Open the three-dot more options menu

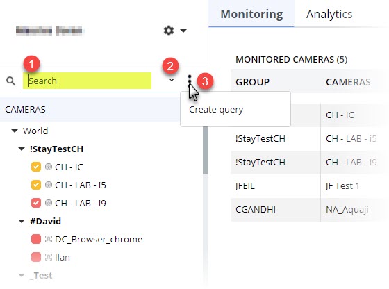point(190,79)
